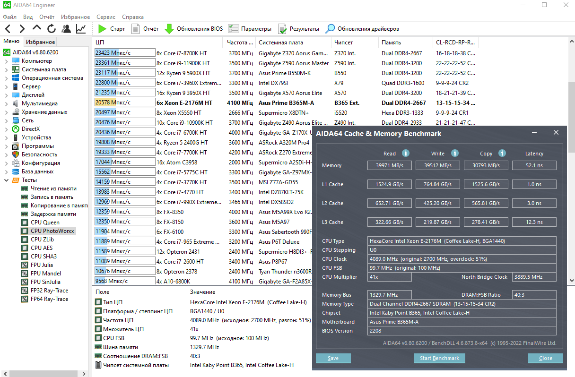Click the Write info icon

[455, 153]
